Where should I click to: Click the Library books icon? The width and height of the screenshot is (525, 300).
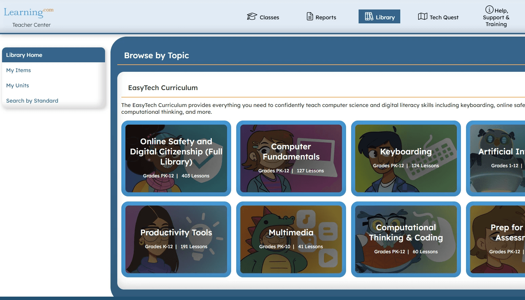(369, 16)
